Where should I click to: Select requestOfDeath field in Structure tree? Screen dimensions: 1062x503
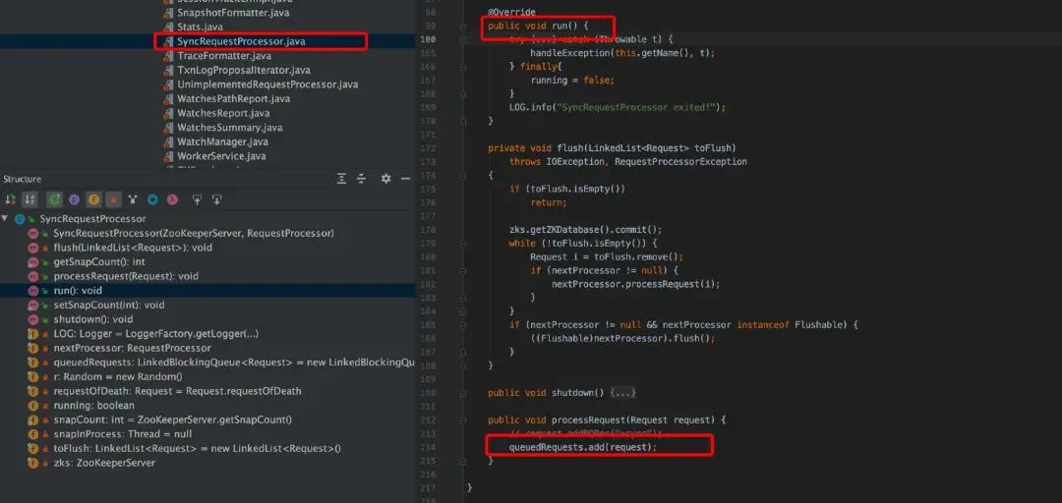click(177, 391)
